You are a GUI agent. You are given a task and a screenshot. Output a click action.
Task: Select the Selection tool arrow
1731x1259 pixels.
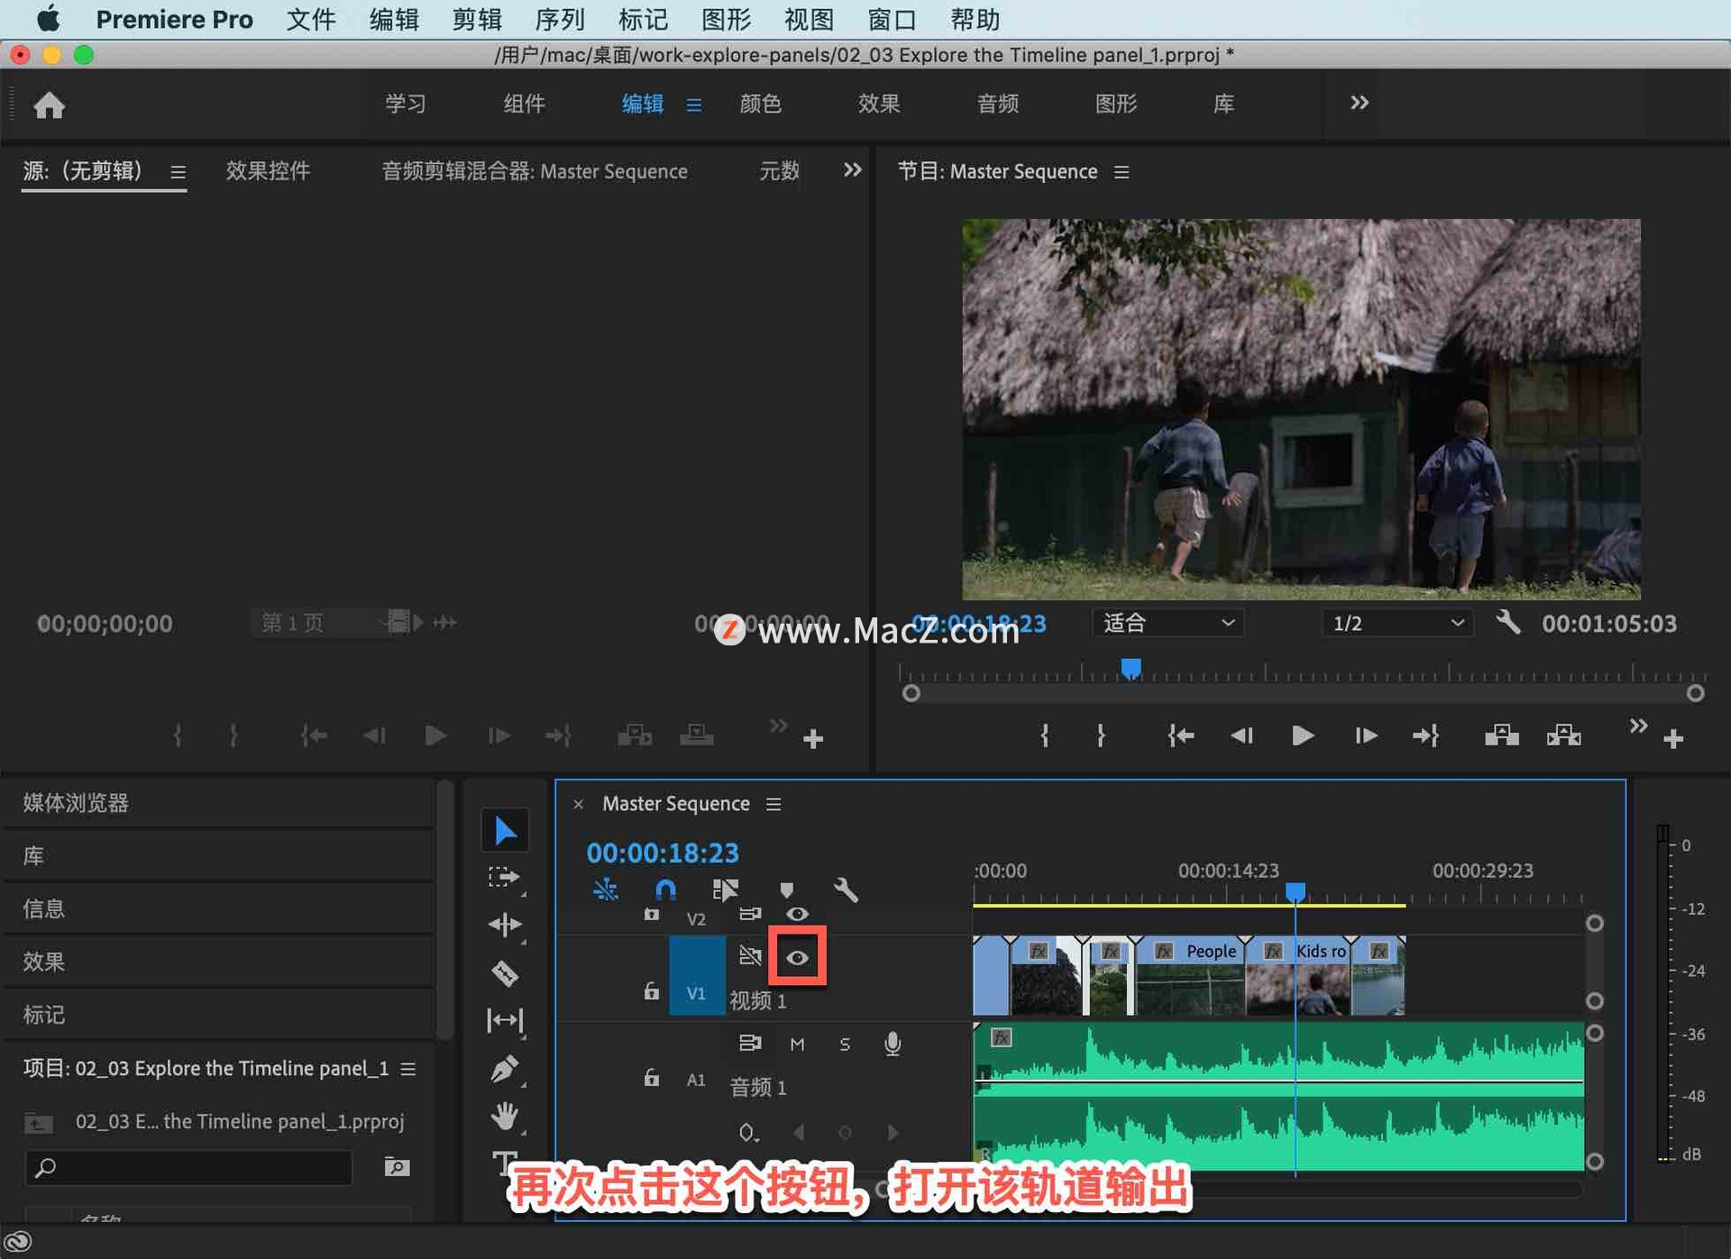pyautogui.click(x=505, y=830)
